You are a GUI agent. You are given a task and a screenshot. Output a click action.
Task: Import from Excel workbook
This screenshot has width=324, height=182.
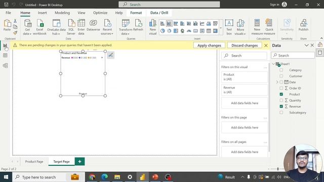tap(39, 27)
